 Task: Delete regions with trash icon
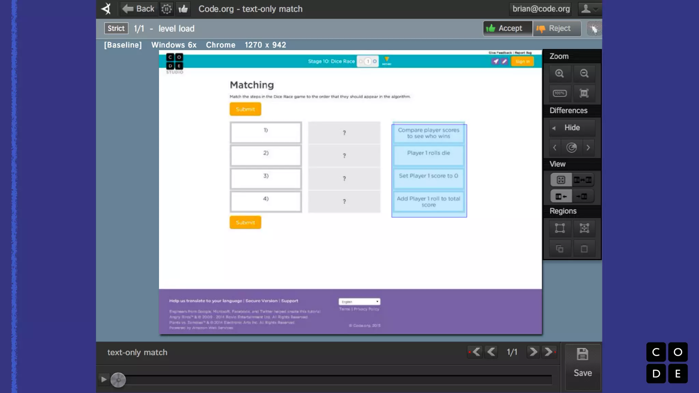click(584, 249)
